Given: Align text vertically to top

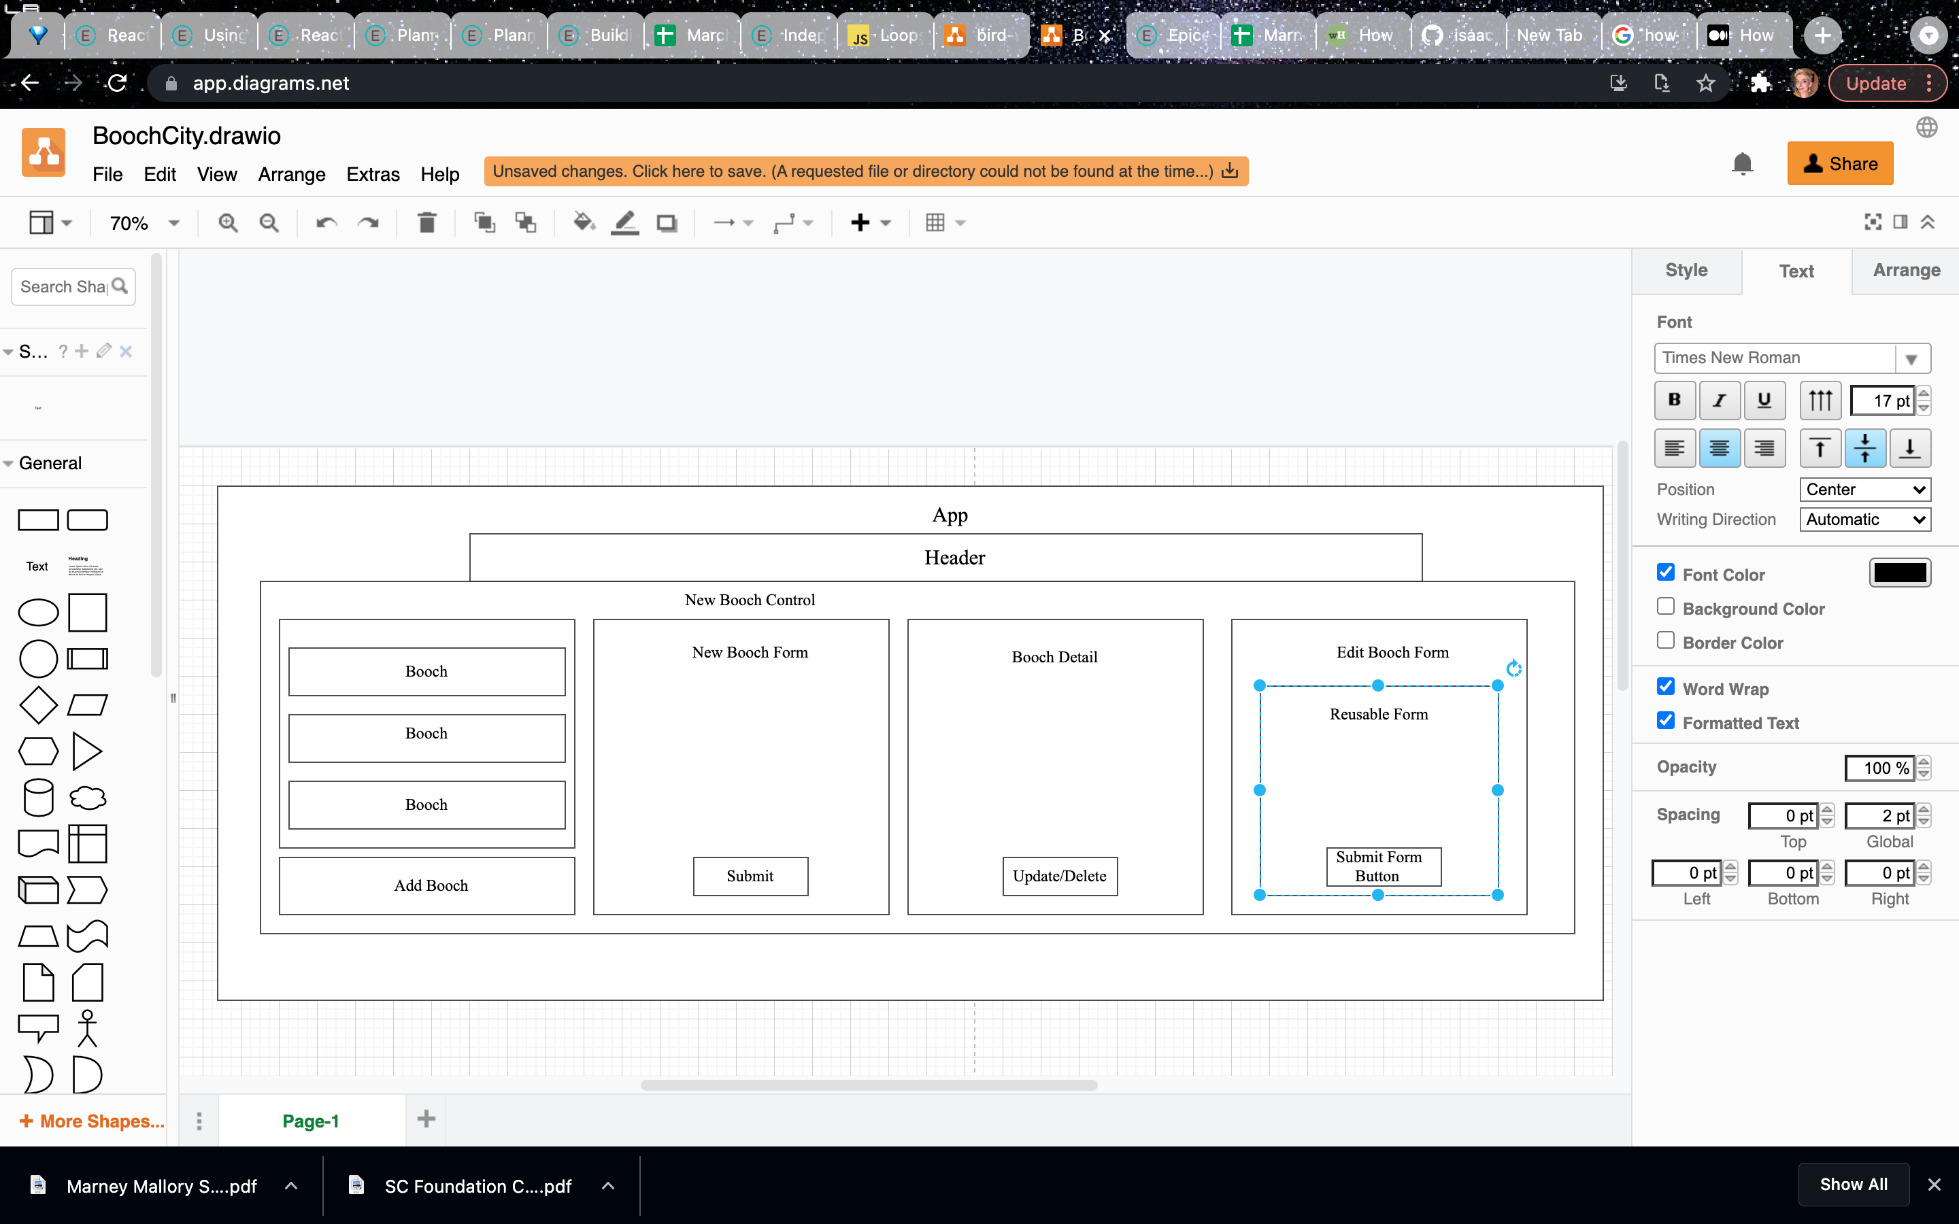Looking at the screenshot, I should point(1820,447).
